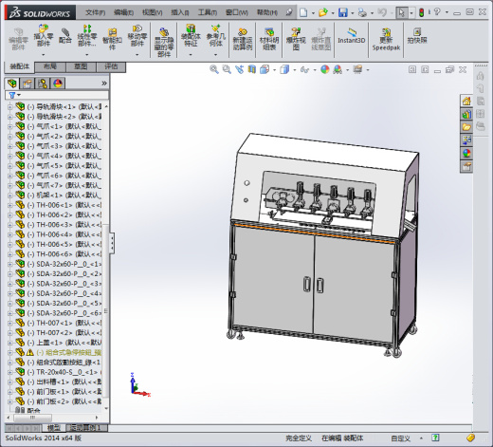Open the ConfigurationManager tab icon
This screenshot has height=447, width=493.
tap(43, 84)
